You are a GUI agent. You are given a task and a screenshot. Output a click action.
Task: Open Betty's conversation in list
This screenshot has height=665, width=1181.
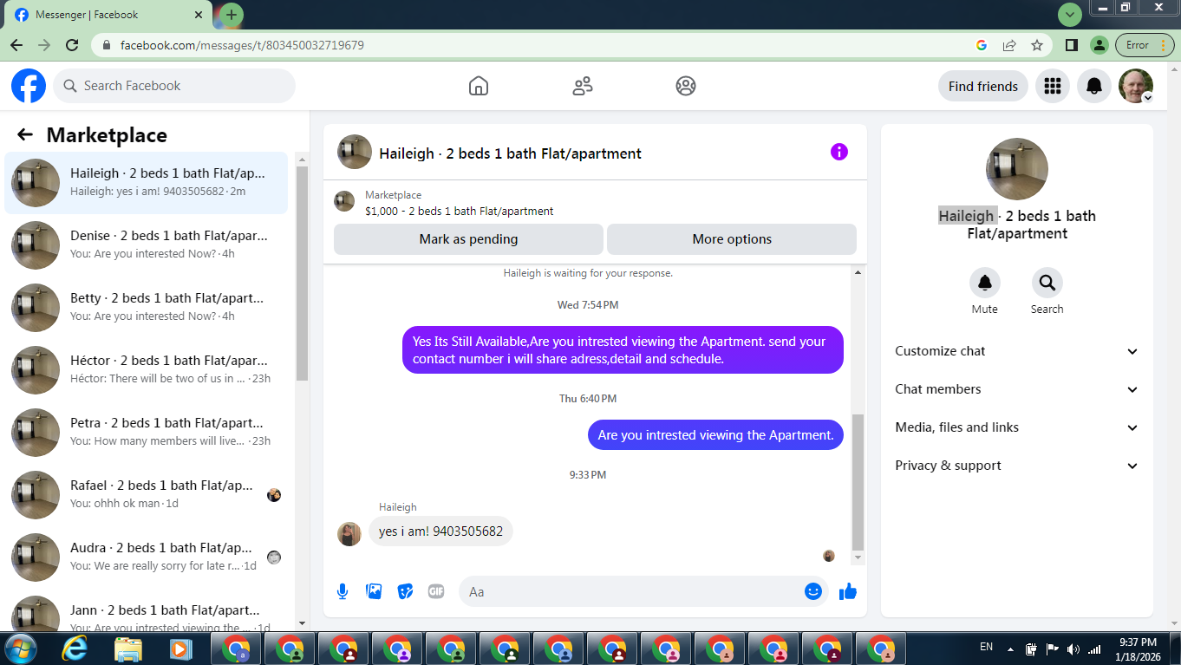pos(146,308)
